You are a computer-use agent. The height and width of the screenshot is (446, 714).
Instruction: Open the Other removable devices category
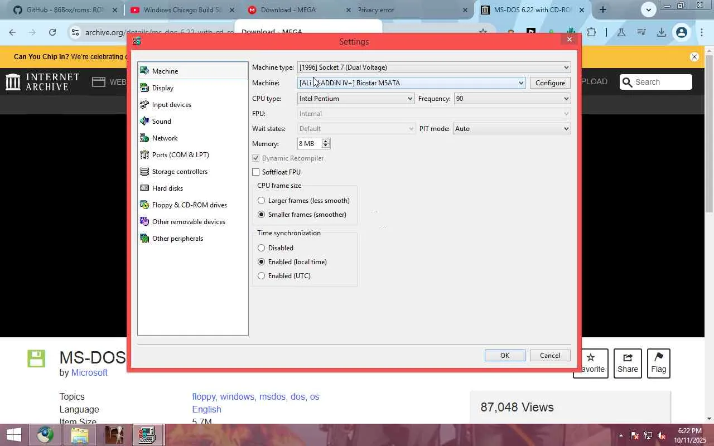(x=192, y=221)
